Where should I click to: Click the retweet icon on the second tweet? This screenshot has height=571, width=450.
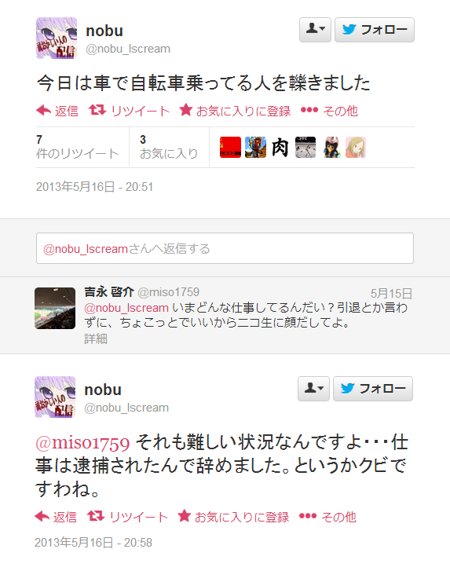click(x=96, y=516)
